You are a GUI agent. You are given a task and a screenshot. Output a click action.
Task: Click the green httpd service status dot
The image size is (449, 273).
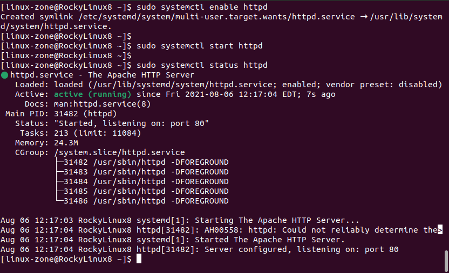pyautogui.click(x=4, y=75)
